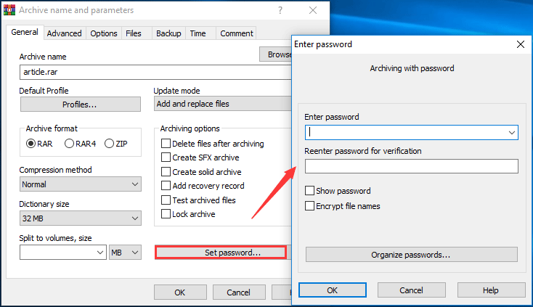Viewport: 533px width, 307px height.
Task: Check Delete files after archiving
Action: point(166,144)
